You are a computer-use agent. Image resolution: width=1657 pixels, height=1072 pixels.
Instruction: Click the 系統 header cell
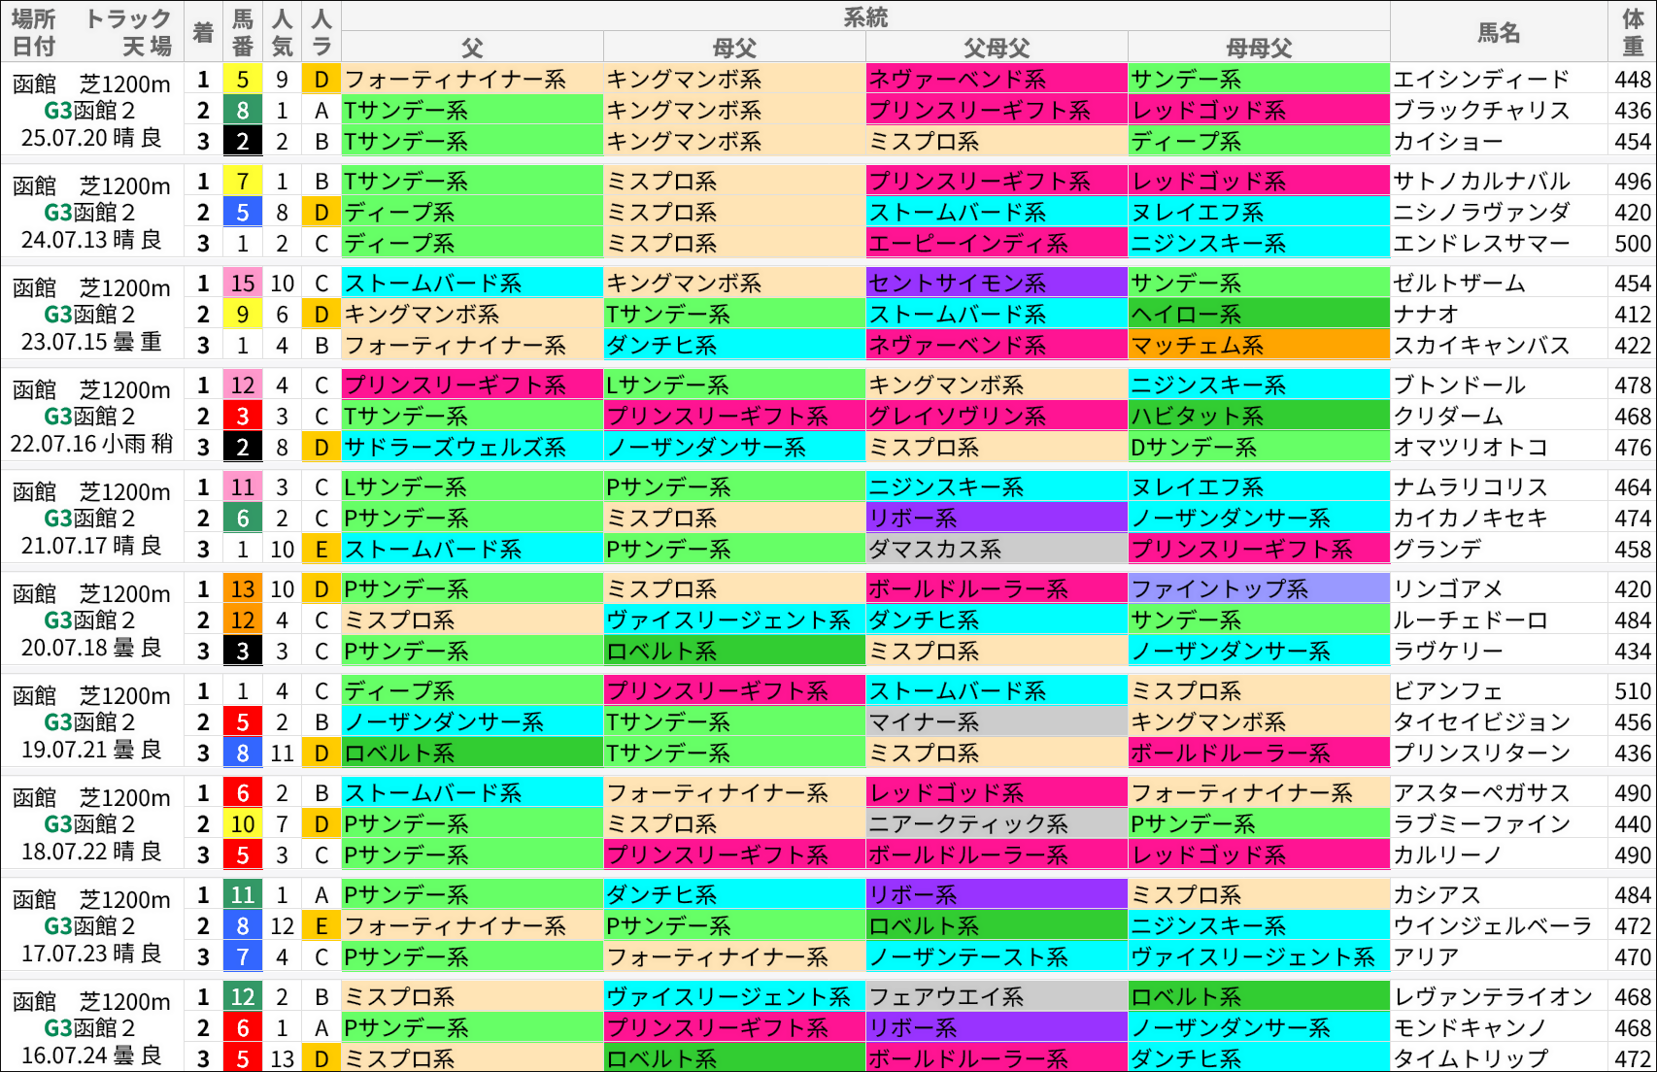865,17
